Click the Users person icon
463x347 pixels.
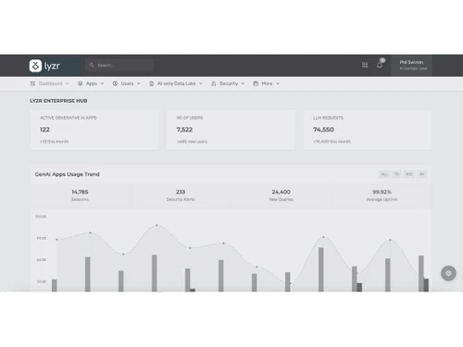pyautogui.click(x=115, y=83)
